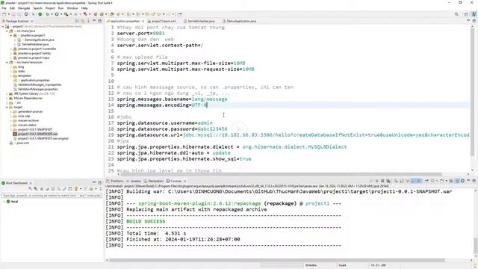
Task: Open the Run menu
Action: [61, 8]
